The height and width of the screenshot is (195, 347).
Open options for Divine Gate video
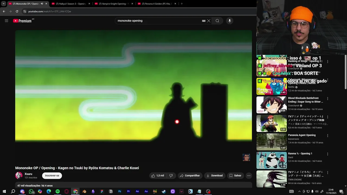(327, 117)
